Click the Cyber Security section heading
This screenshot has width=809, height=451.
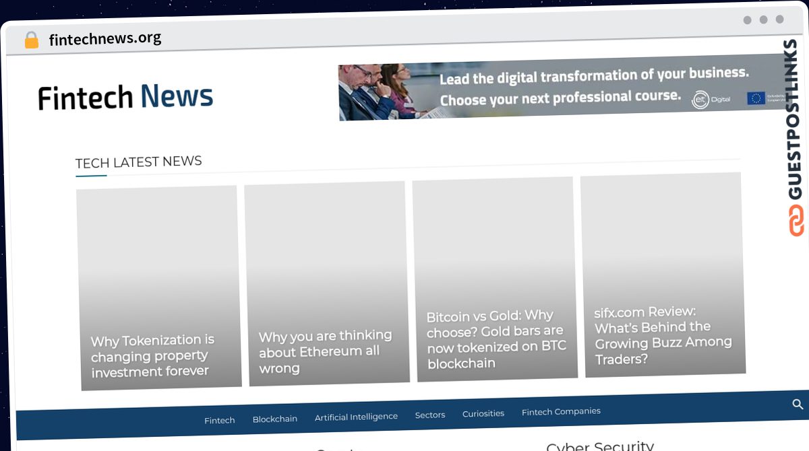pyautogui.click(x=600, y=446)
